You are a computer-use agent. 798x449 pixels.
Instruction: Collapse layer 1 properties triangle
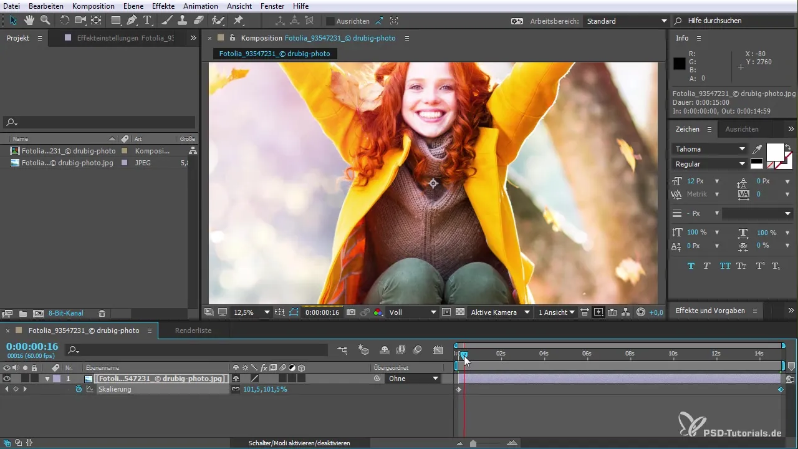47,379
